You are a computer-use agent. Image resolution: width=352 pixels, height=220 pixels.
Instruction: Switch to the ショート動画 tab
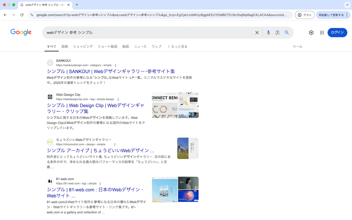(108, 46)
